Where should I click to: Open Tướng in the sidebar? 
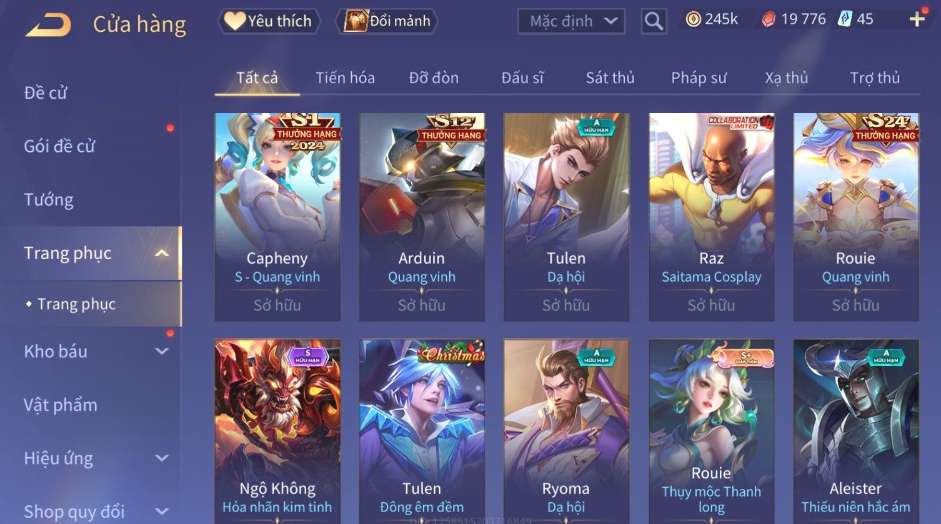point(49,200)
